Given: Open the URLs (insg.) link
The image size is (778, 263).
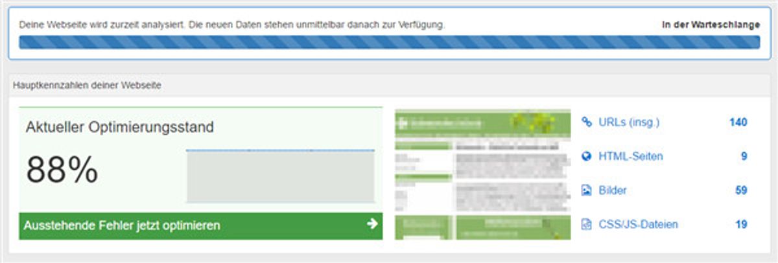Looking at the screenshot, I should 629,122.
